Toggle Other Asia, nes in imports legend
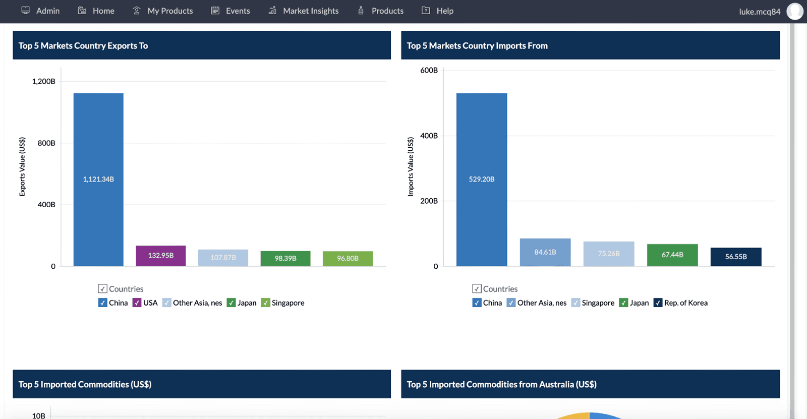 pyautogui.click(x=511, y=303)
